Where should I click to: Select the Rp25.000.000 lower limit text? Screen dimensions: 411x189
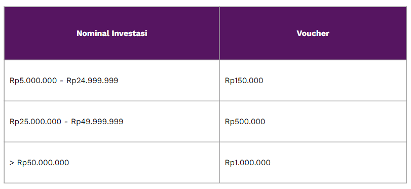[x=35, y=122]
